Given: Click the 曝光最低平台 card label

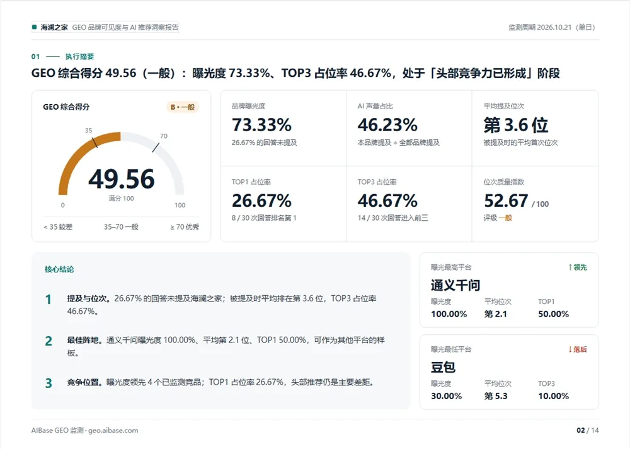Looking at the screenshot, I should pyautogui.click(x=451, y=349).
